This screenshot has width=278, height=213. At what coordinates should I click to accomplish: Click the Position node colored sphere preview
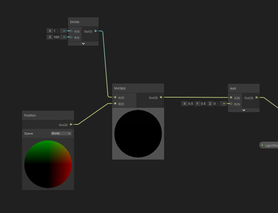pyautogui.click(x=48, y=164)
